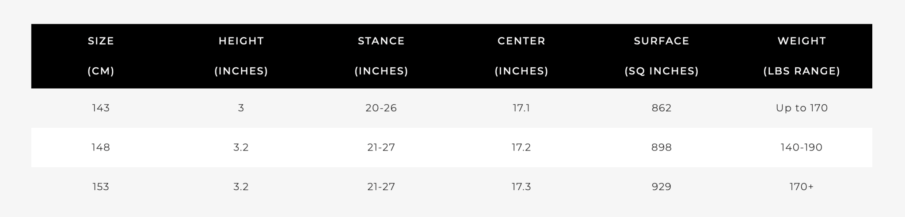The height and width of the screenshot is (217, 905).
Task: Click the HEIGHT (INCHES) column header
Action: (x=241, y=56)
